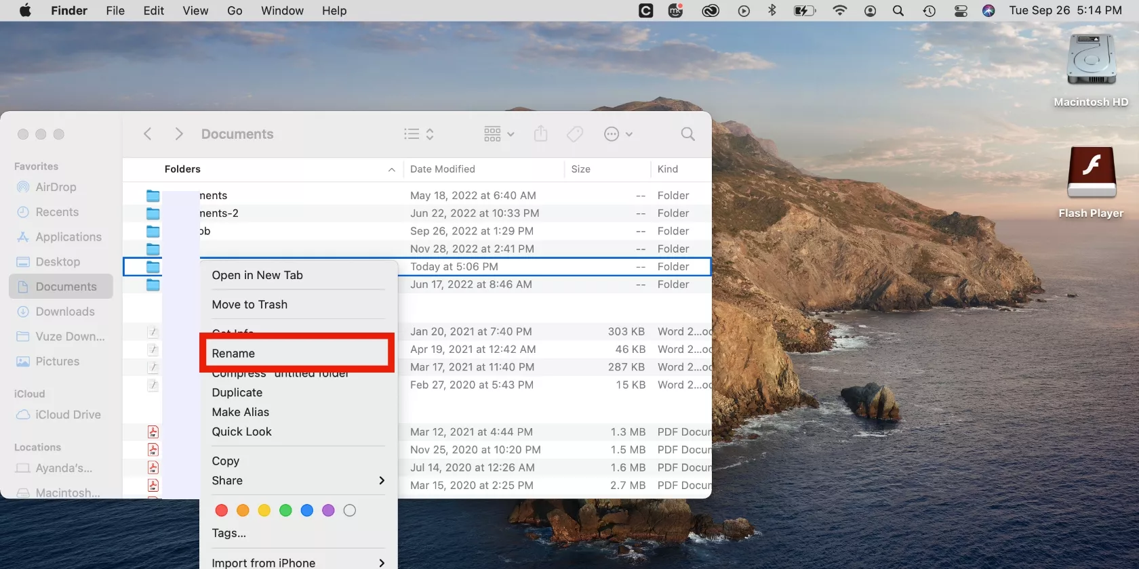Screen dimensions: 1139x569
Task: Open the Window menu in menu bar
Action: coord(282,11)
